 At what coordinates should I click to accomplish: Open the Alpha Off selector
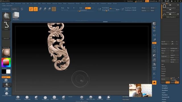pos(6,35)
